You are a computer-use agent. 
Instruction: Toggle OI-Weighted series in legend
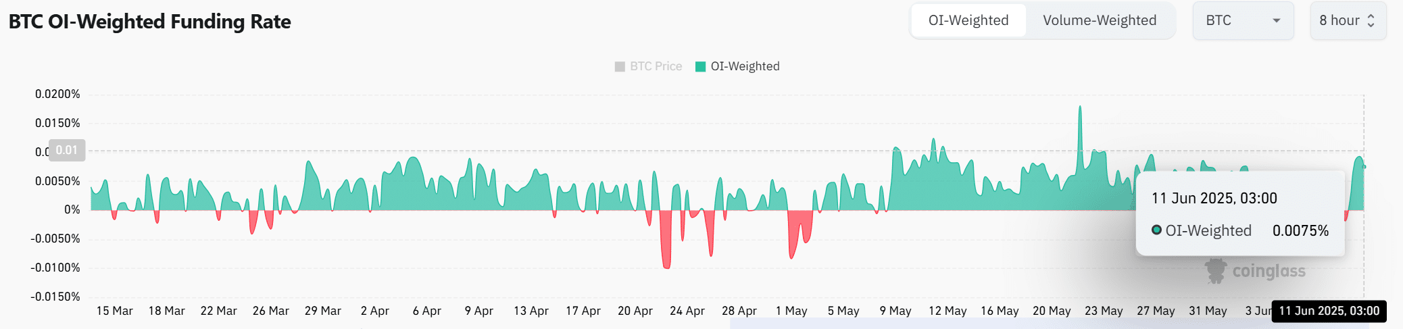tap(737, 66)
